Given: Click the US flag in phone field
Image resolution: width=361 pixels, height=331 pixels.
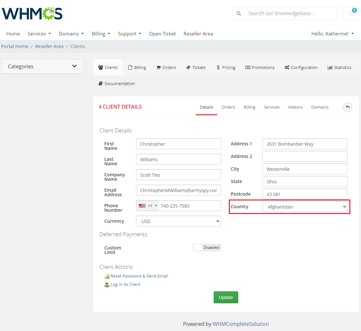Looking at the screenshot, I should 142,206.
